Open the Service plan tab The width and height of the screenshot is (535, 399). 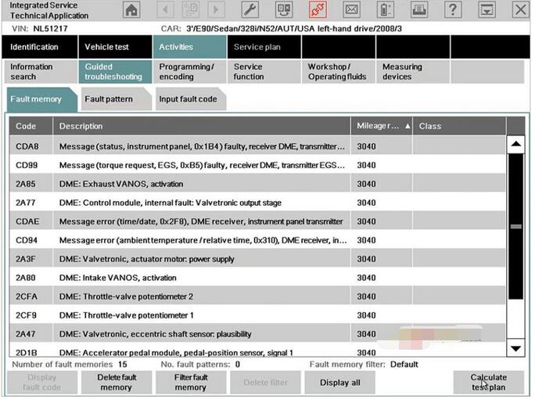point(264,47)
